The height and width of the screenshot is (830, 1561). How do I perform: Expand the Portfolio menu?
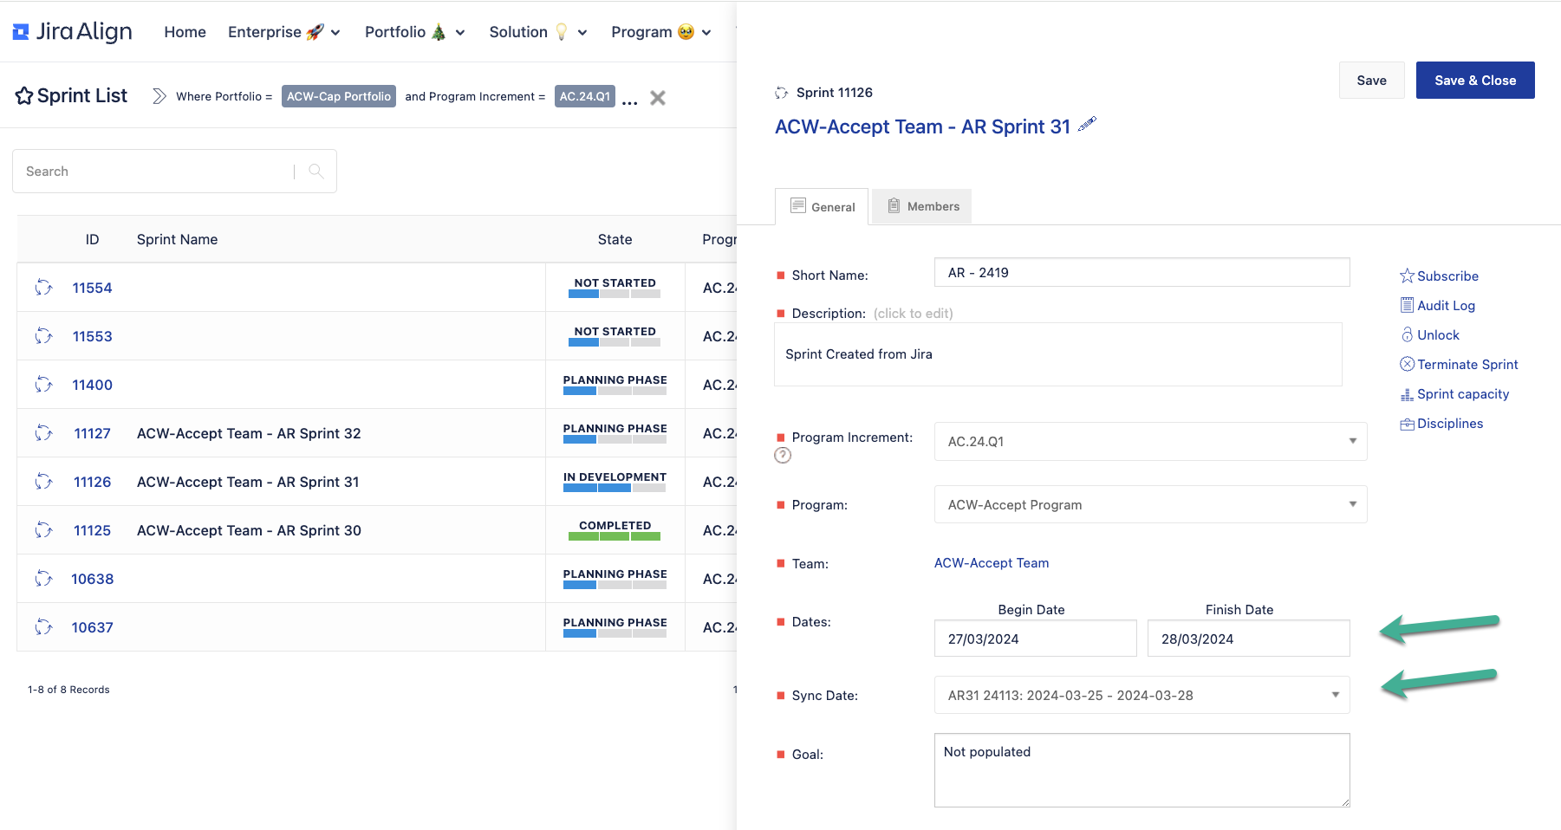tap(415, 32)
